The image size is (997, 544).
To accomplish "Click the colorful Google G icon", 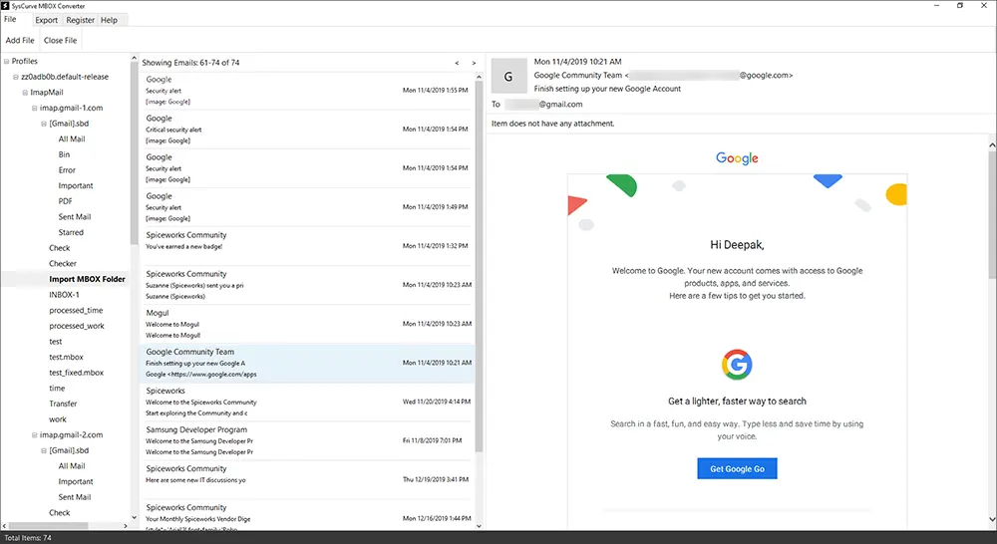I will coord(737,365).
